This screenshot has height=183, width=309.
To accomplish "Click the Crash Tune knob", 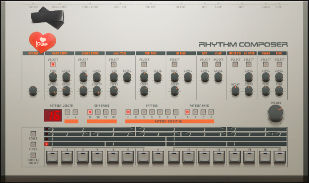I will coord(266,91).
